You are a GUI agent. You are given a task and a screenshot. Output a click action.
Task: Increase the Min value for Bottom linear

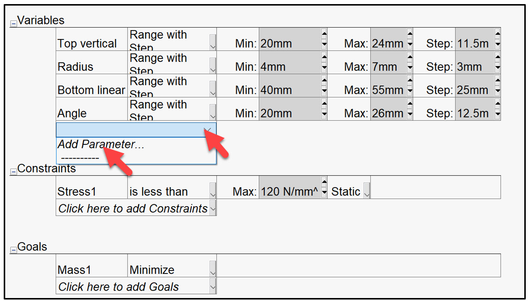point(324,80)
